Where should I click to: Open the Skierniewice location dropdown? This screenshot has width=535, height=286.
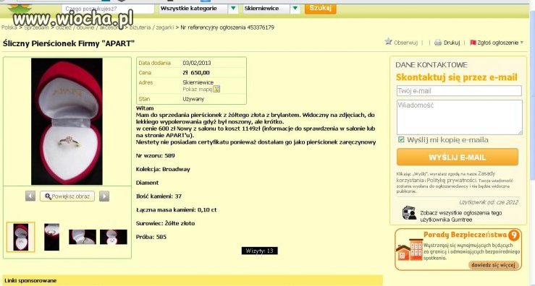click(x=271, y=9)
